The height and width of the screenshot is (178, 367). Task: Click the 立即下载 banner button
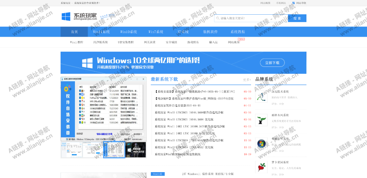272,63
